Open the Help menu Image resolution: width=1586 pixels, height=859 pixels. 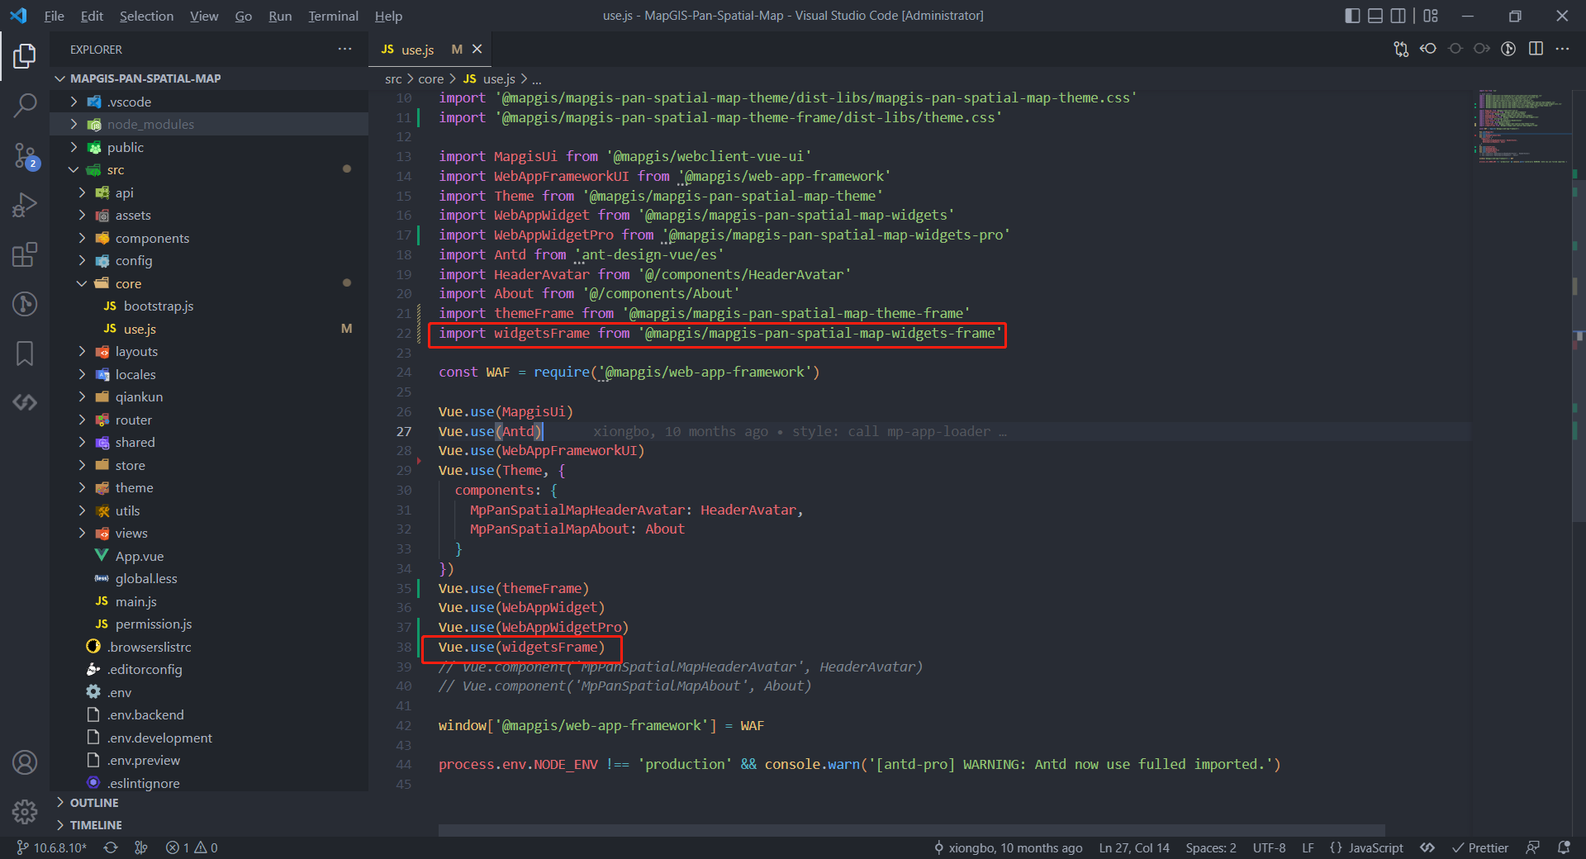click(388, 16)
